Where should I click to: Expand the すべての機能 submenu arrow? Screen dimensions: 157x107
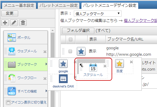pos(46,91)
